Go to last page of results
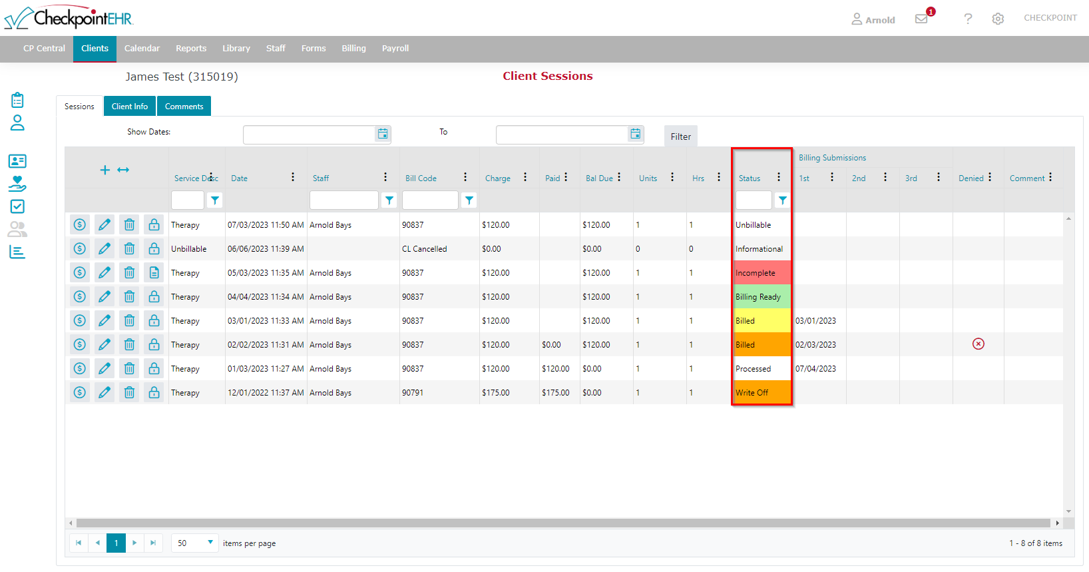 tap(153, 543)
